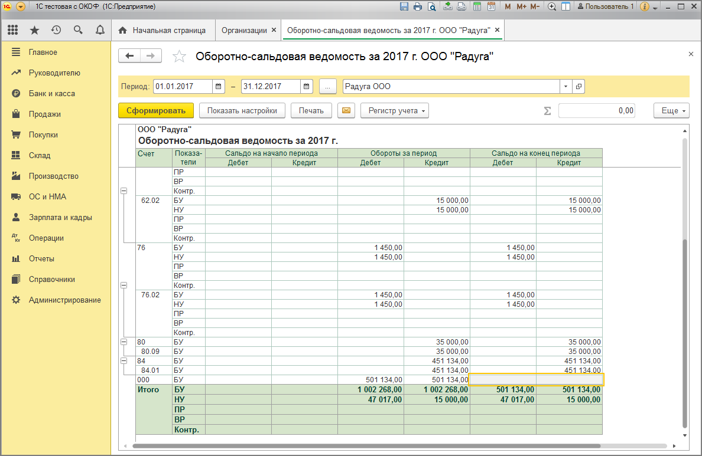Open the Регистр учета dropdown
This screenshot has width=702, height=456.
click(x=394, y=110)
